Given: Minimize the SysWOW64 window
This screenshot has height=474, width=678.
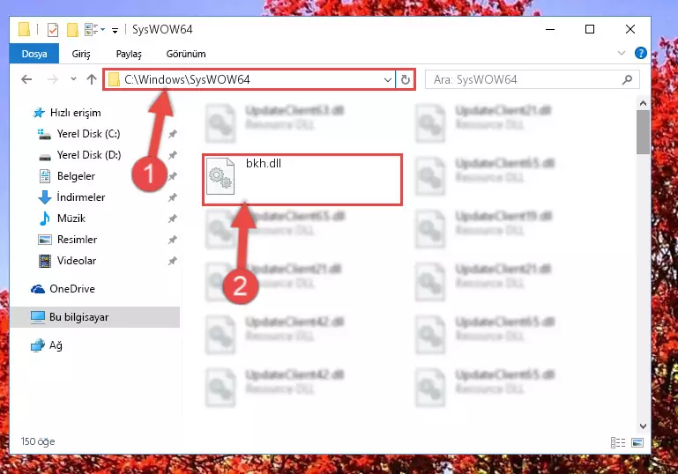Looking at the screenshot, I should click(x=550, y=29).
